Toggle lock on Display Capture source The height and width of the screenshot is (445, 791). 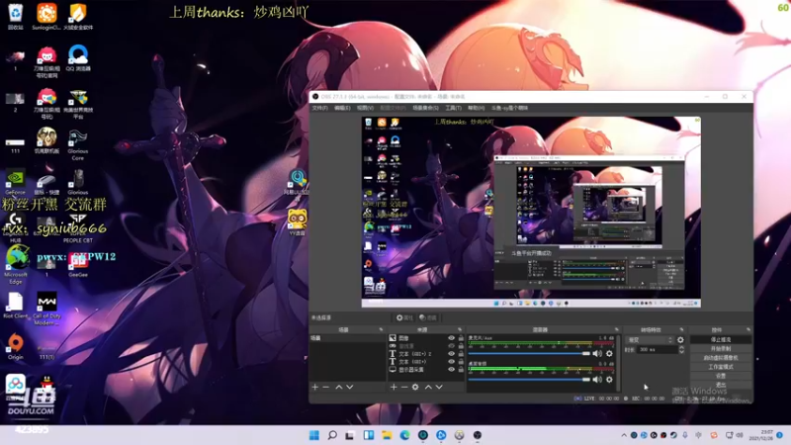click(x=461, y=369)
